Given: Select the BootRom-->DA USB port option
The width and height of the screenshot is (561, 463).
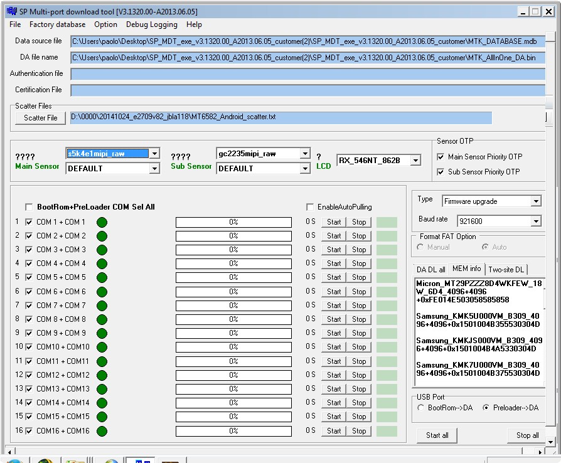Looking at the screenshot, I should (420, 408).
